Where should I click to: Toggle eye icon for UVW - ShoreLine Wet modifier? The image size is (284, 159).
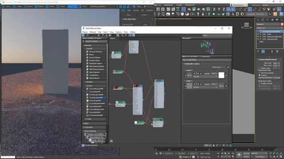point(258,39)
